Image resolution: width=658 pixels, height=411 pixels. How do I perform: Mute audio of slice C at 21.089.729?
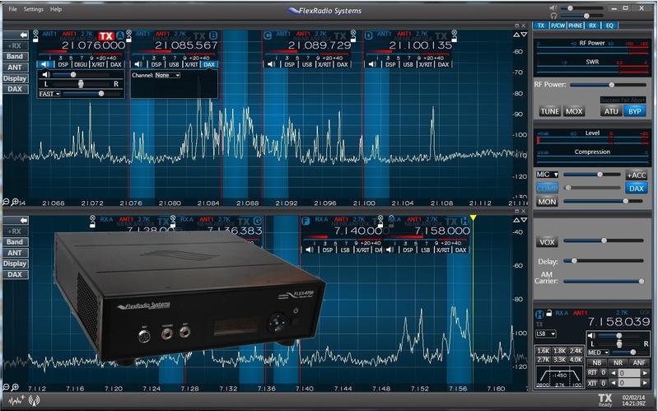(271, 64)
